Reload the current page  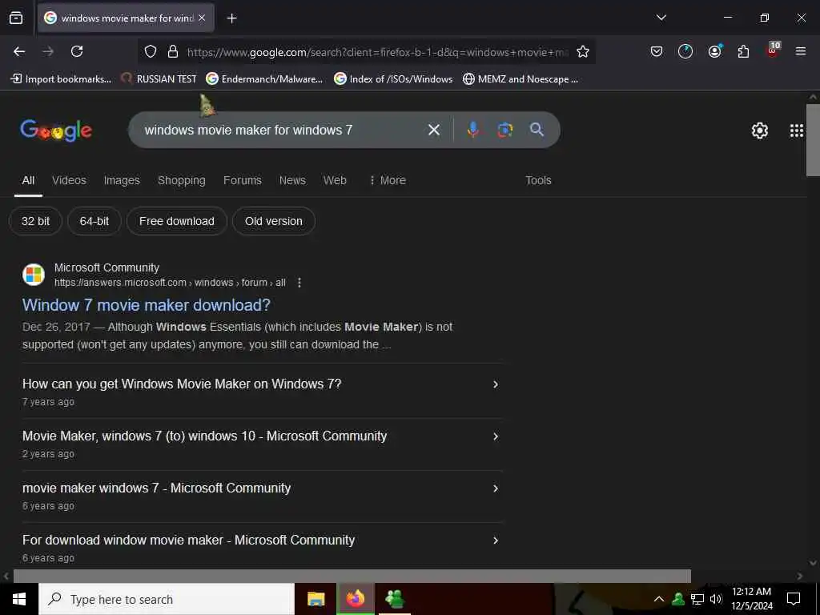pos(77,51)
